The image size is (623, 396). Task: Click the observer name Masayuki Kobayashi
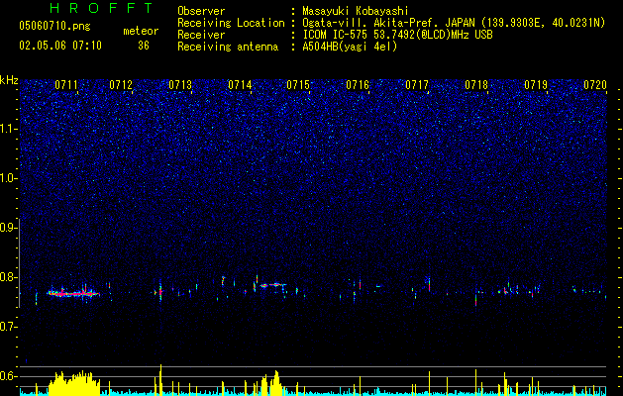tap(356, 11)
